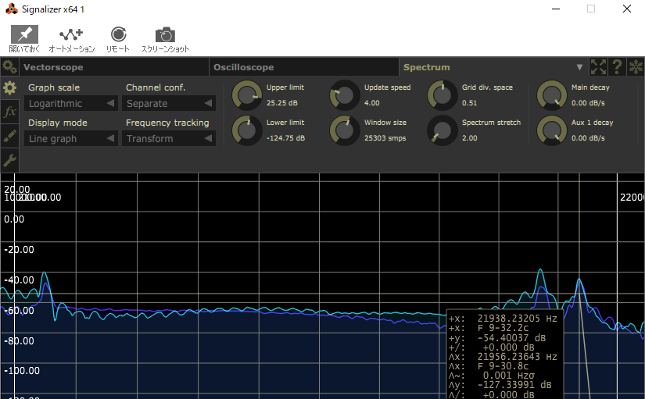Click the Main decay 0.00 dB/s value
Screen dimensions: 645x399
tap(588, 103)
